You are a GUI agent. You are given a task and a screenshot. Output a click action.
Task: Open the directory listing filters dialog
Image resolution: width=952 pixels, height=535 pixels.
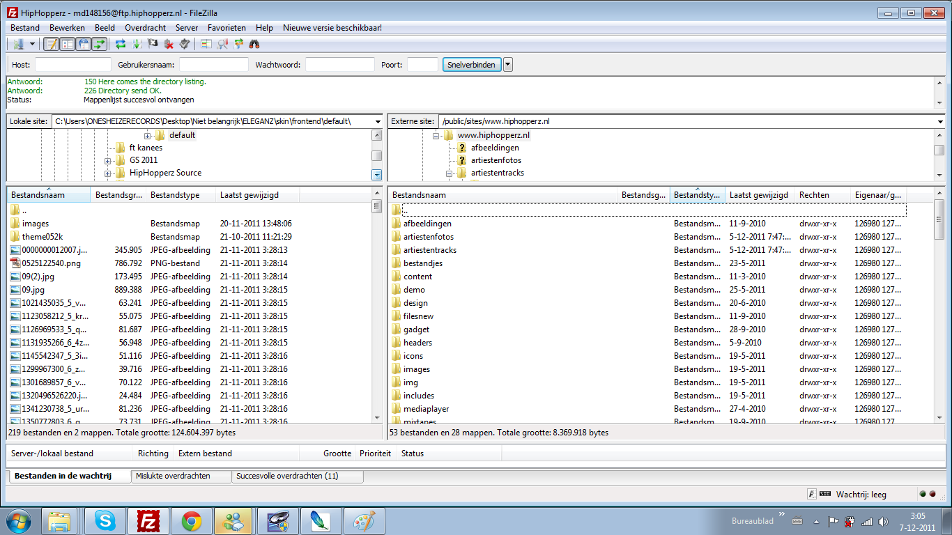206,44
